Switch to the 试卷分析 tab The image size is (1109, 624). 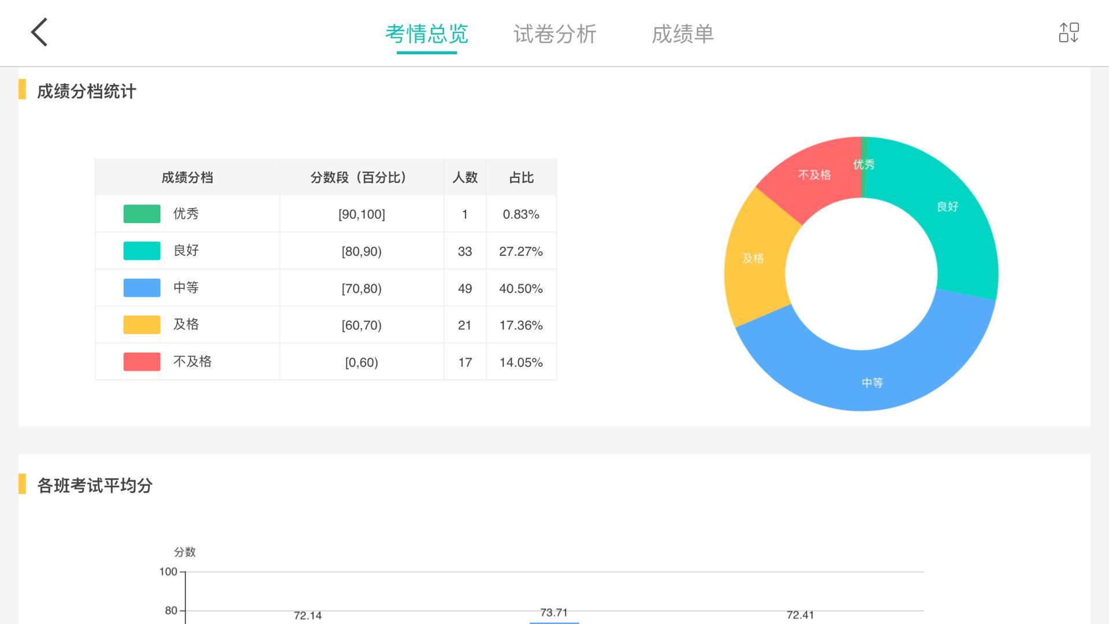554,34
